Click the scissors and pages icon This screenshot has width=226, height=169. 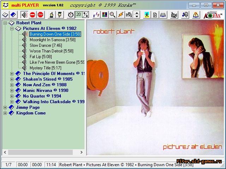(x=185, y=15)
